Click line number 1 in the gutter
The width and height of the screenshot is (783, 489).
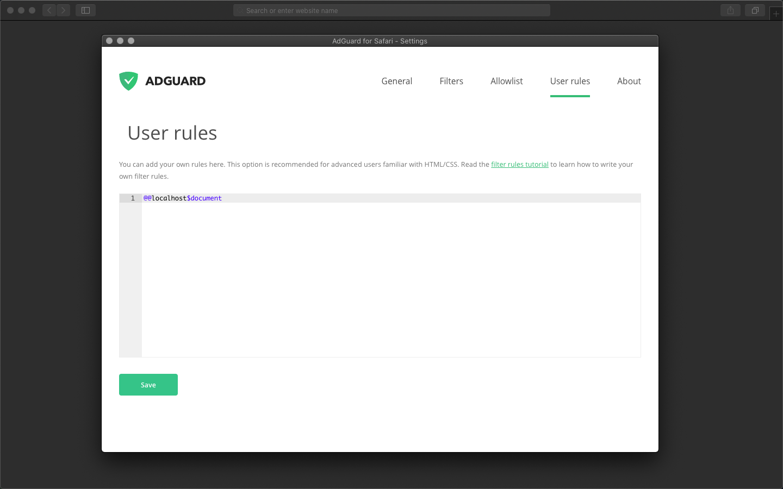(x=132, y=198)
